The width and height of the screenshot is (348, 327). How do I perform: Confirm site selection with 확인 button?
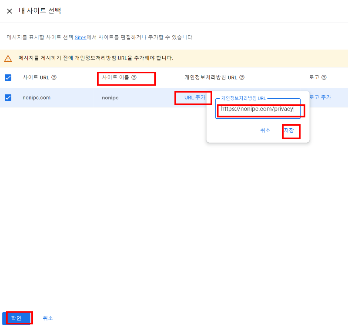(x=17, y=318)
